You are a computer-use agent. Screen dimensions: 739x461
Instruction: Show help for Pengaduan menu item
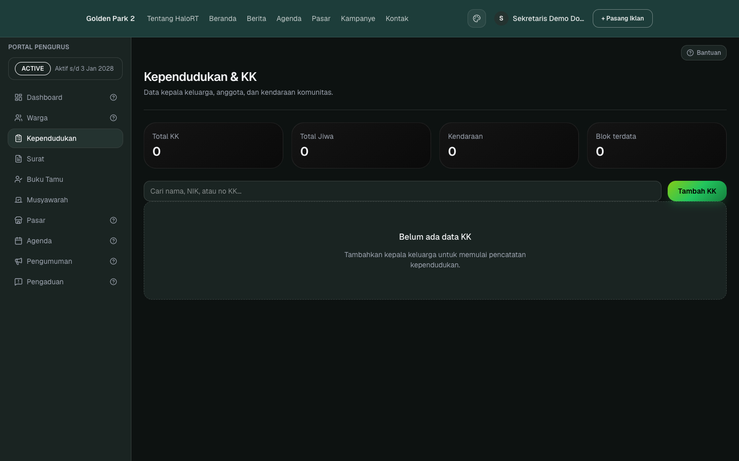point(113,282)
